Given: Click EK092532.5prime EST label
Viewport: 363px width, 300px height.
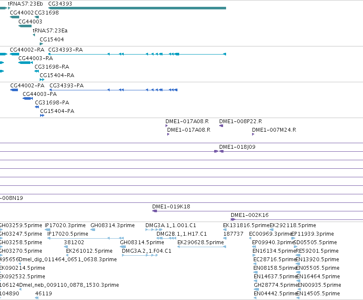Looking at the screenshot, I should [x=23, y=277].
